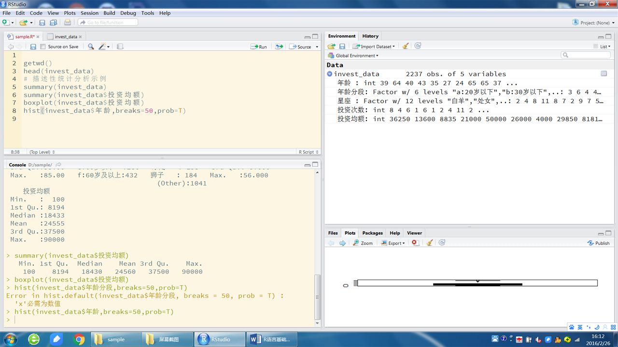
Task: Toggle Source on Save checkbox
Action: (x=43, y=47)
